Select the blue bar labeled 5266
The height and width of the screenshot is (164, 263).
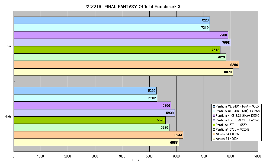(x=85, y=91)
